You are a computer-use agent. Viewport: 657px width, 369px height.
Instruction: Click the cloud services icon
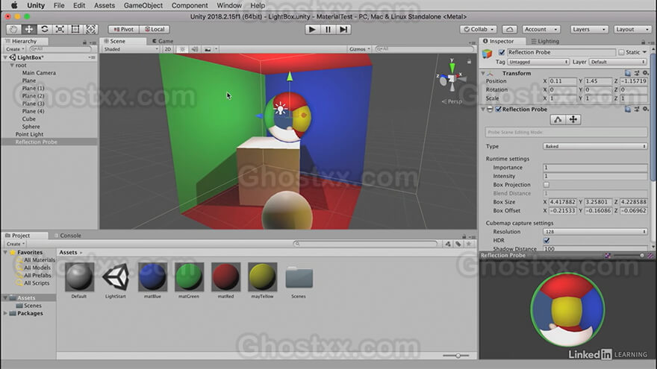pos(509,29)
